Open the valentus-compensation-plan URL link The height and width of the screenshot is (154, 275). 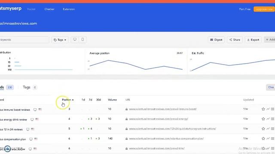(166, 139)
